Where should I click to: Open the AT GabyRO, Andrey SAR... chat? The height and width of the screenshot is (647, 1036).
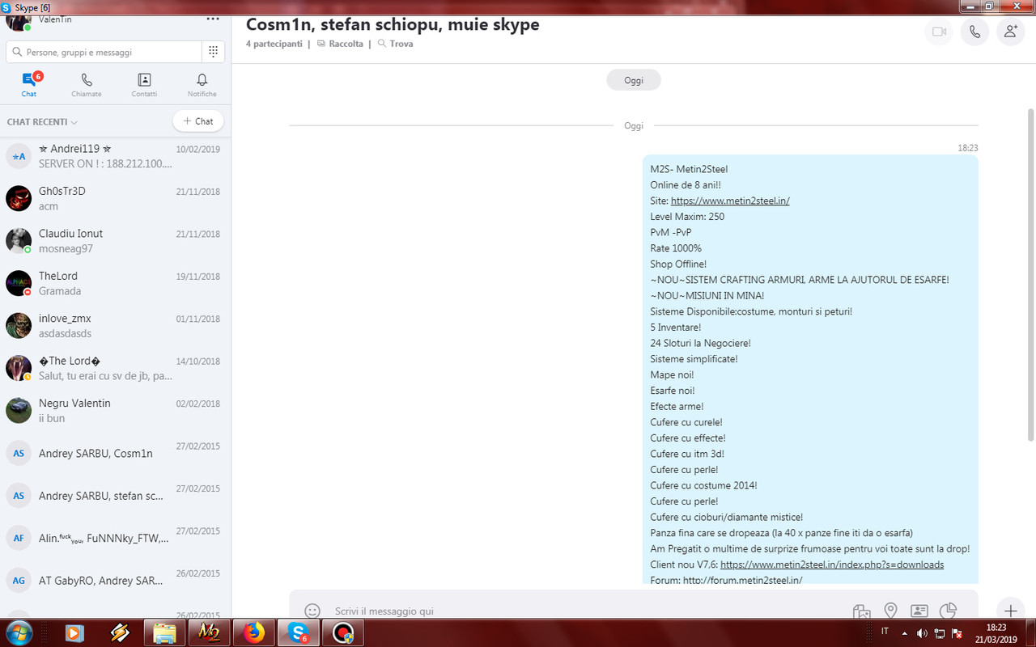116,580
